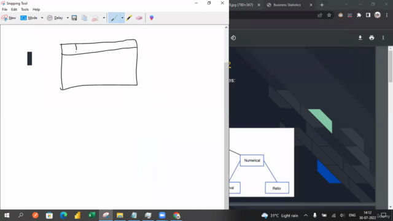The height and width of the screenshot is (221, 393).
Task: Select the Eraser tool
Action: pos(139,18)
